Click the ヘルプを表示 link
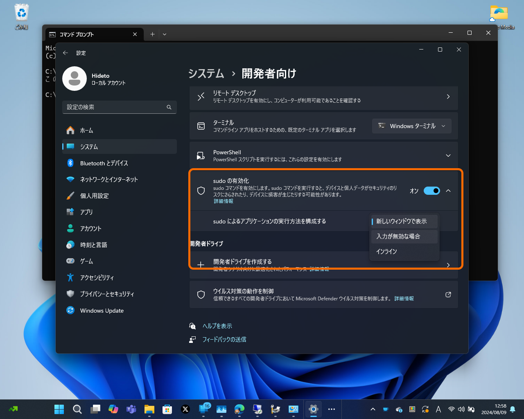The height and width of the screenshot is (419, 524). pos(218,326)
